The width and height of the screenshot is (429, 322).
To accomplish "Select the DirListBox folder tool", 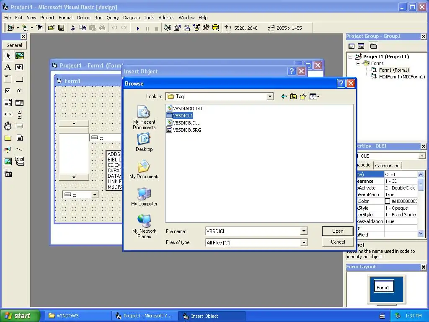I will tap(8, 138).
